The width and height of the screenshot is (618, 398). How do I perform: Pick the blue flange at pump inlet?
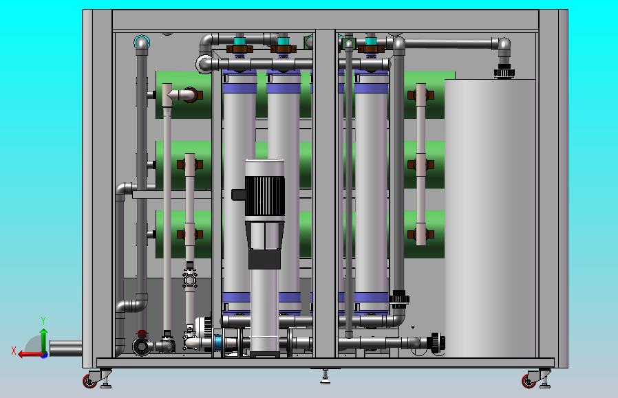point(218,344)
